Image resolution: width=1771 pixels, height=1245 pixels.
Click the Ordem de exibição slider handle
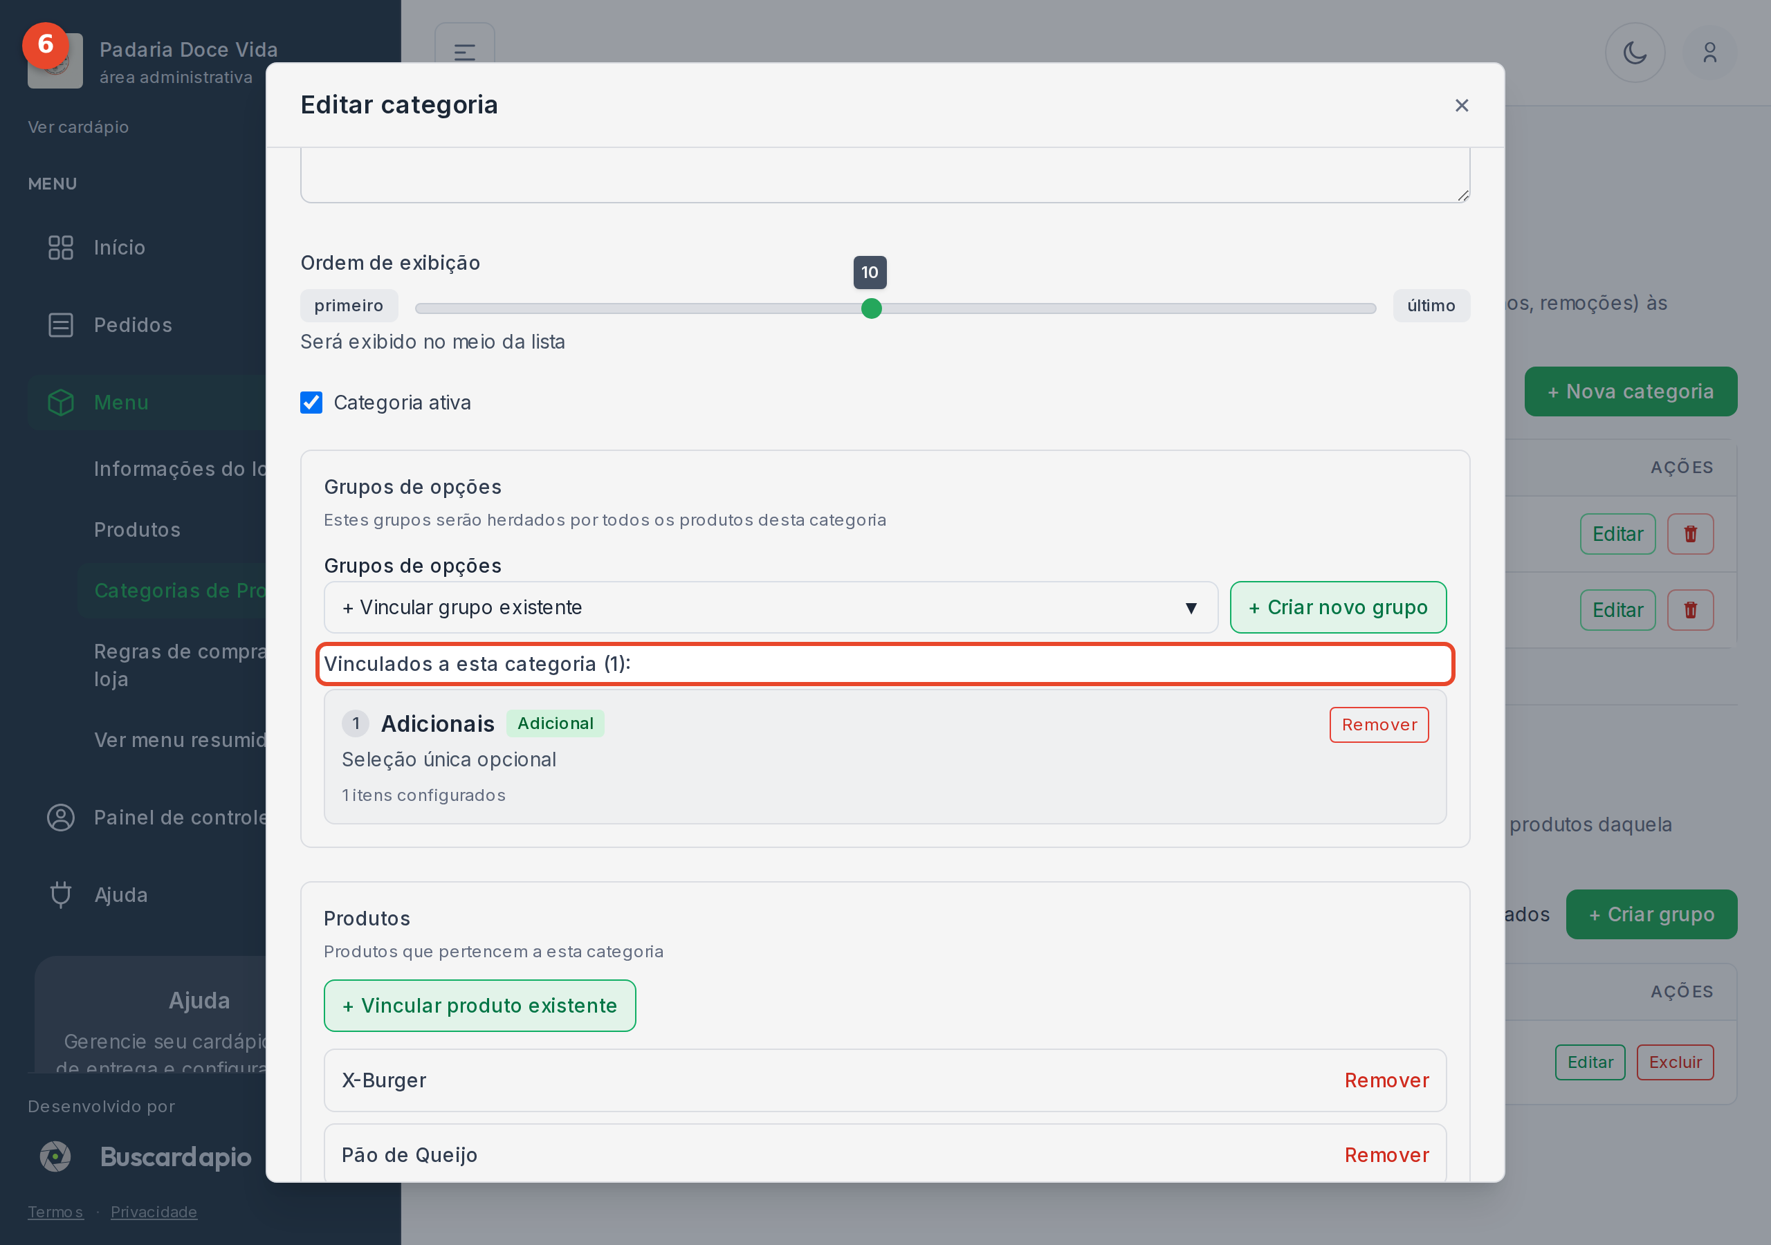click(x=871, y=308)
